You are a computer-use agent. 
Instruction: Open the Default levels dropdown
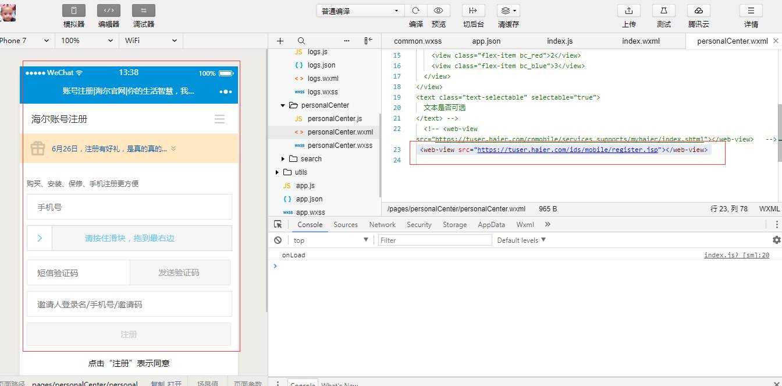tap(522, 240)
